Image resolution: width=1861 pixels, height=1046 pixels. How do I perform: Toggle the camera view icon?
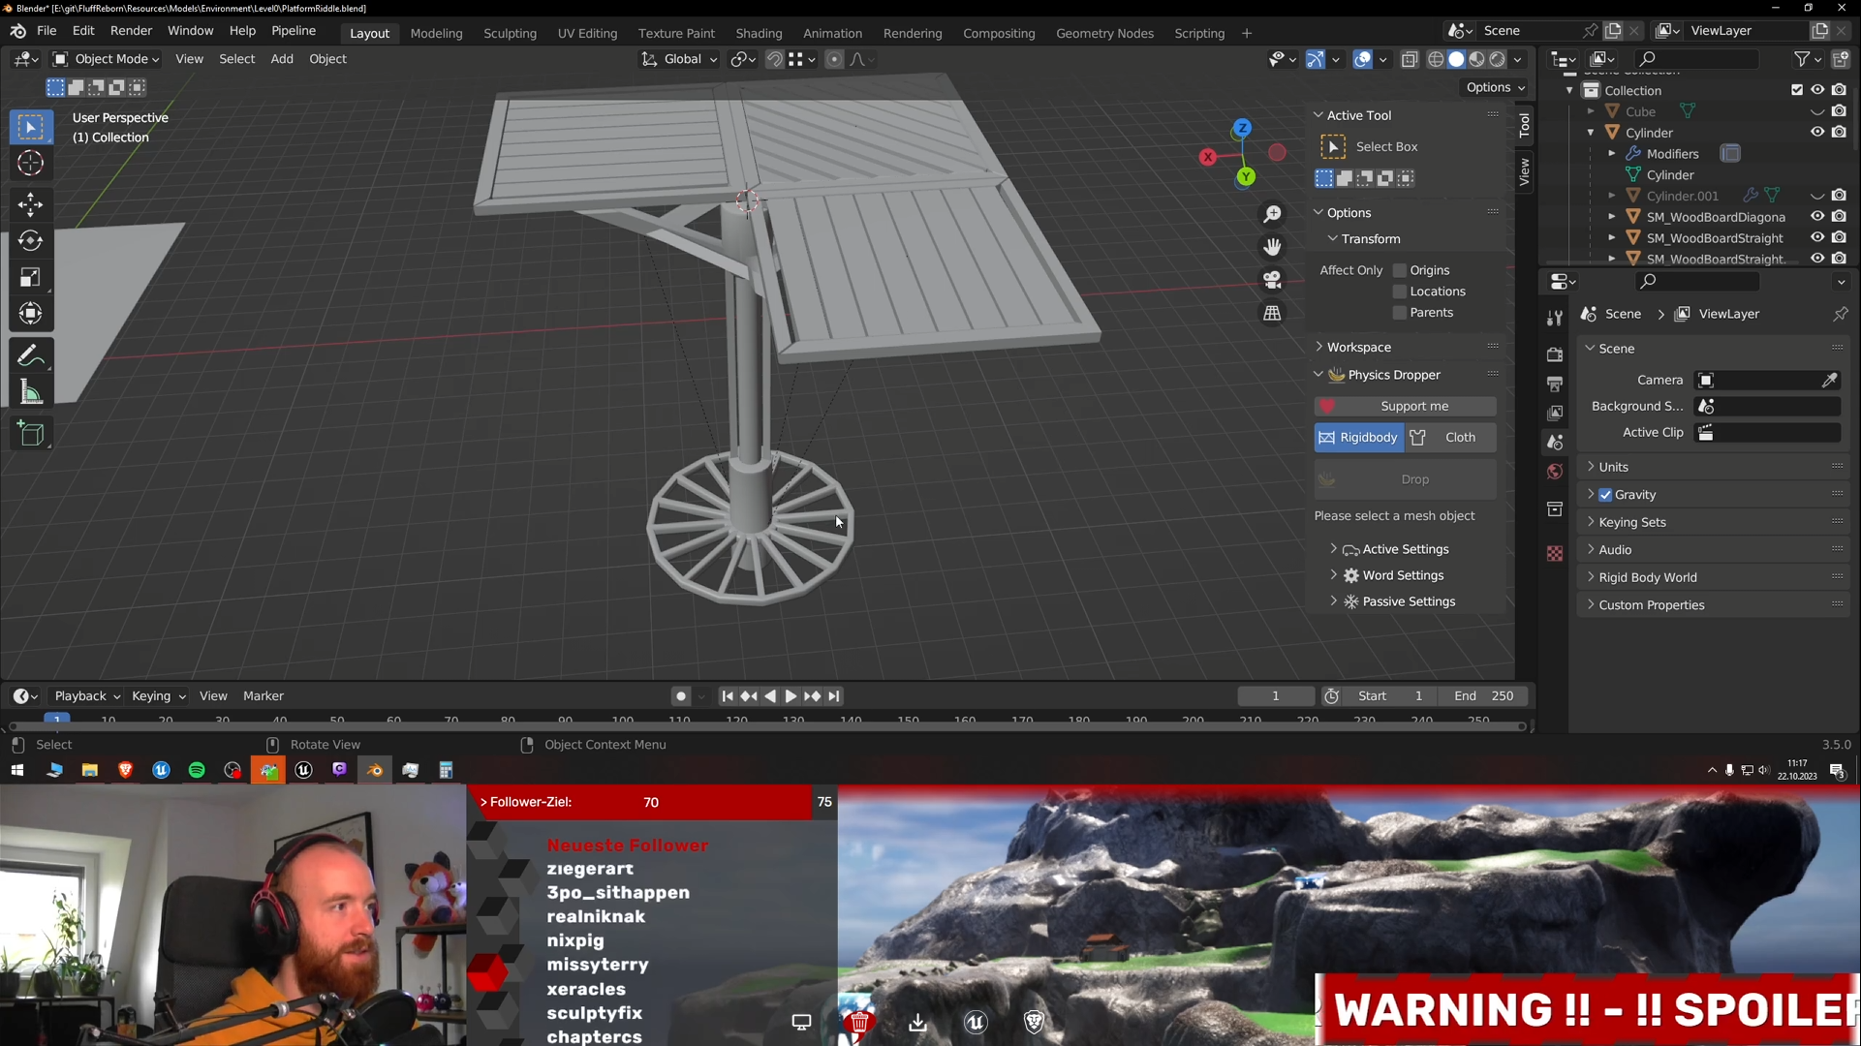(x=1272, y=280)
